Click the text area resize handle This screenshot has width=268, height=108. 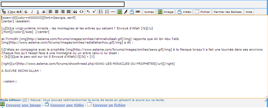pyautogui.click(x=266, y=97)
